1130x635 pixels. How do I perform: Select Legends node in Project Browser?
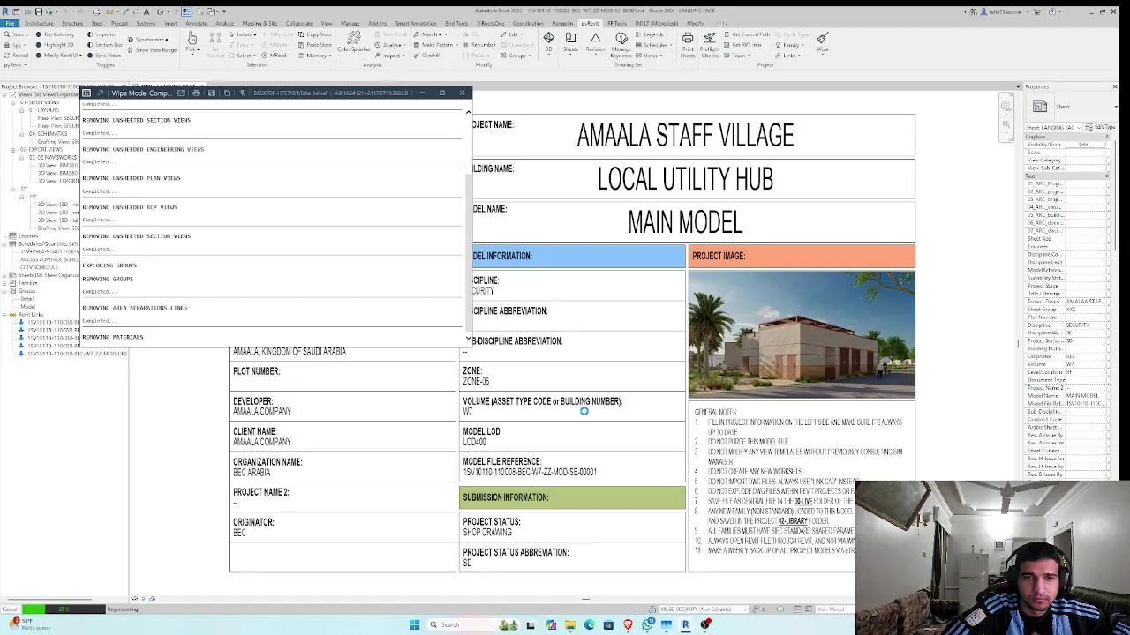[x=26, y=236]
